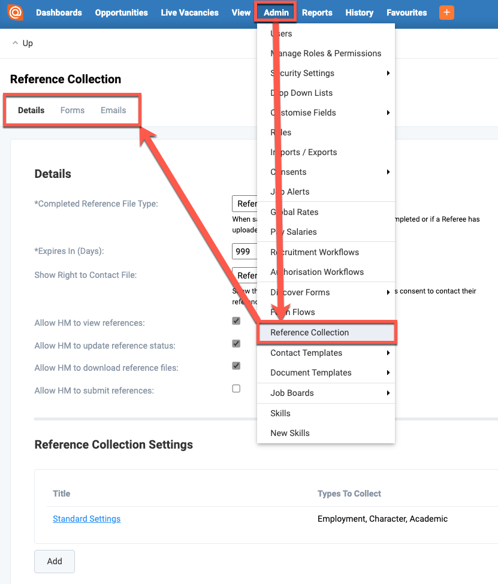Enable Allow HM to submit references
This screenshot has height=584, width=498.
click(x=236, y=389)
